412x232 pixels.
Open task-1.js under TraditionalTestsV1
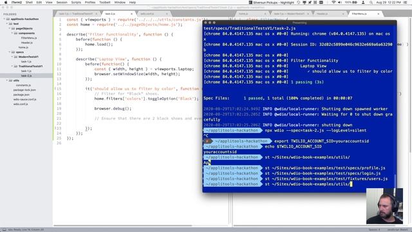26,71
